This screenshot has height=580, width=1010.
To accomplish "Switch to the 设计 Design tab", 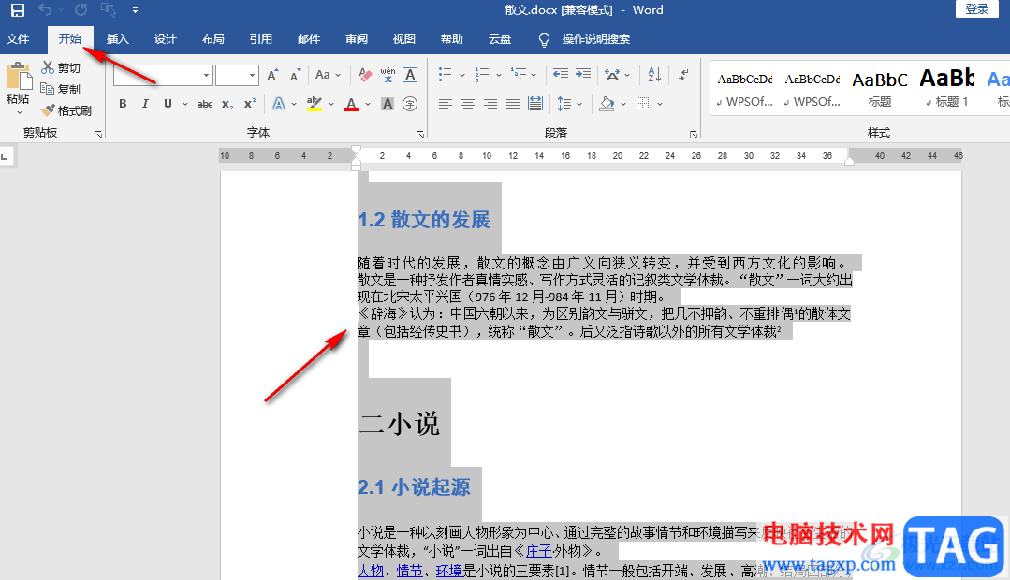I will 166,39.
